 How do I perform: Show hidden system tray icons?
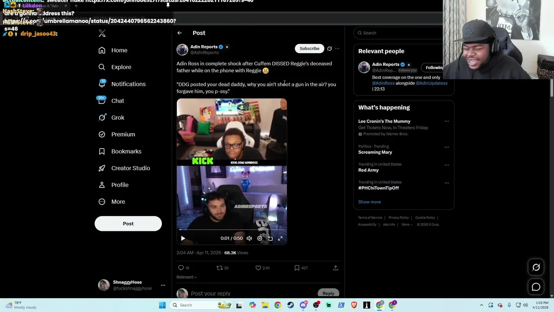pos(481,305)
